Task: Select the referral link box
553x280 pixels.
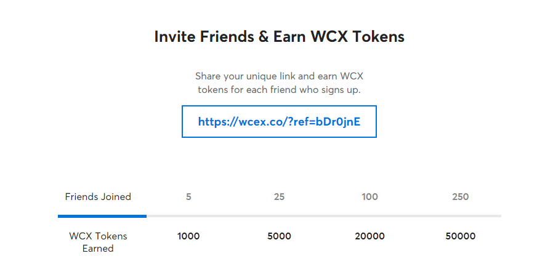Action: pos(279,121)
